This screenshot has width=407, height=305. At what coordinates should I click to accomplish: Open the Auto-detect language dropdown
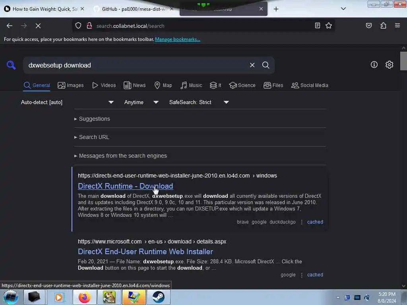67,102
